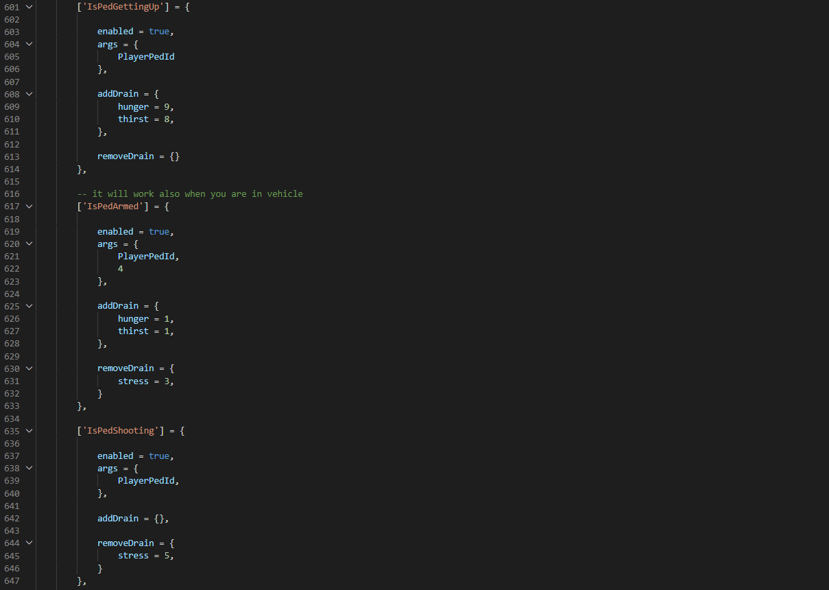This screenshot has height=590, width=829.
Task: Click 'thirst = 1,' on line 627
Action: [x=146, y=331]
